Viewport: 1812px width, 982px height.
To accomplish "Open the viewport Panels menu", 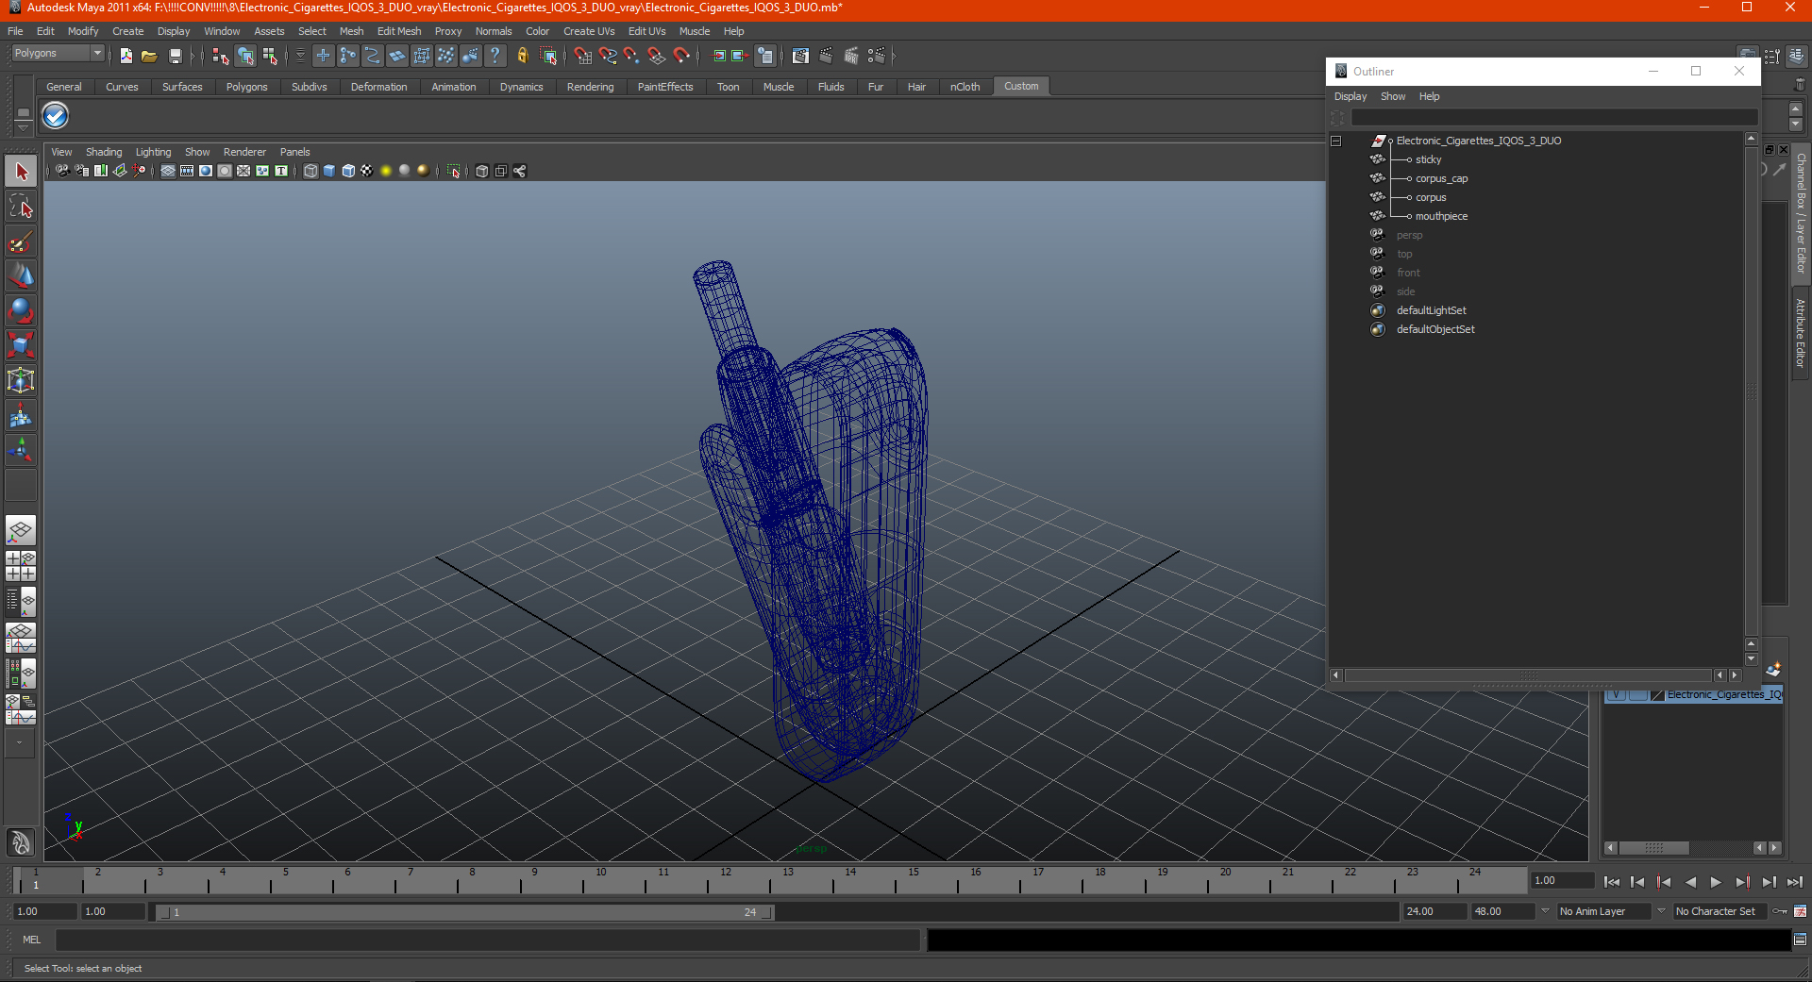I will tap(295, 152).
